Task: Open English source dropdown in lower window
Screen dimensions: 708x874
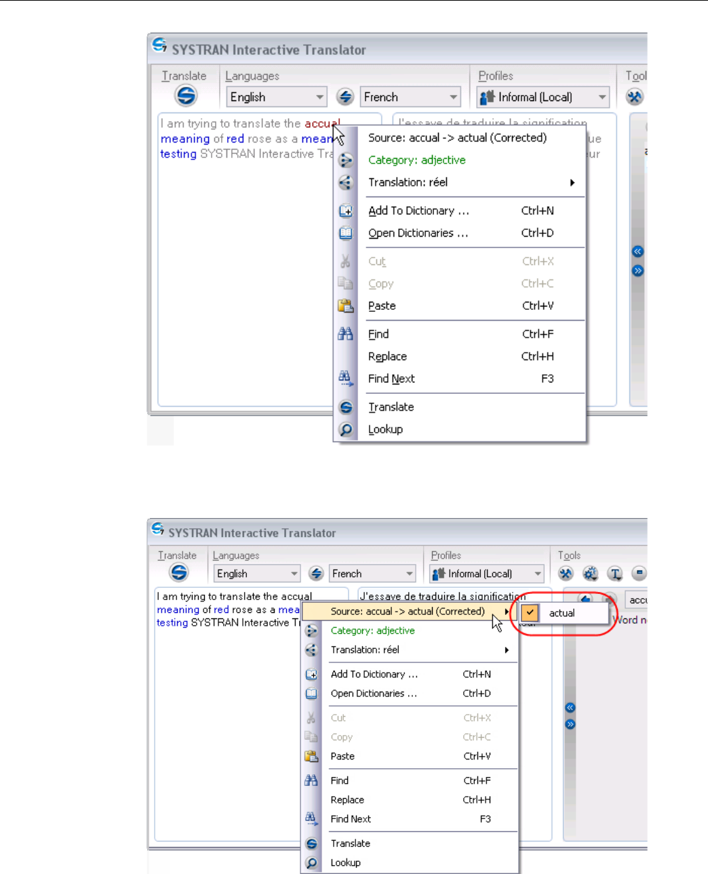Action: tap(257, 574)
